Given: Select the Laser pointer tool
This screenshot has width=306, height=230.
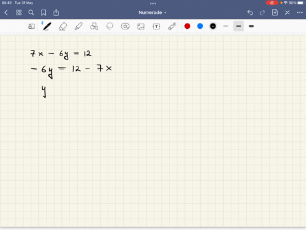Looking at the screenshot, I should 172,26.
